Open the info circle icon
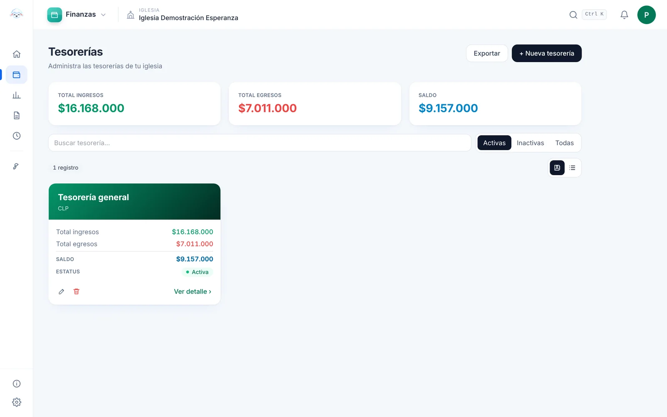Screen dimensions: 667x417 coord(17,384)
